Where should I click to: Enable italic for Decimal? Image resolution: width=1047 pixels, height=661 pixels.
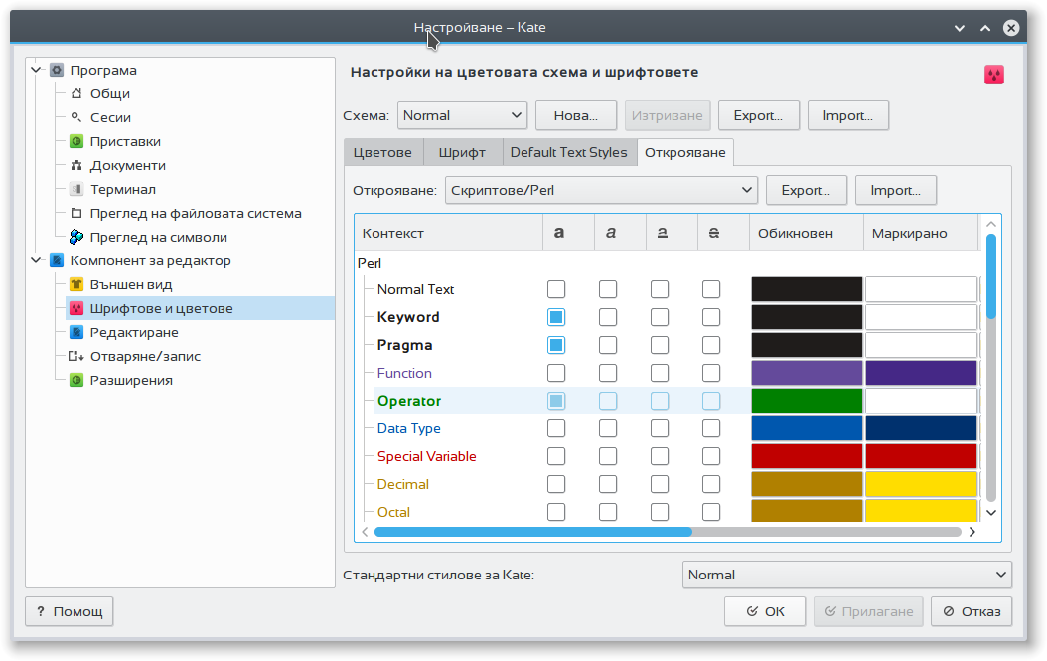608,484
